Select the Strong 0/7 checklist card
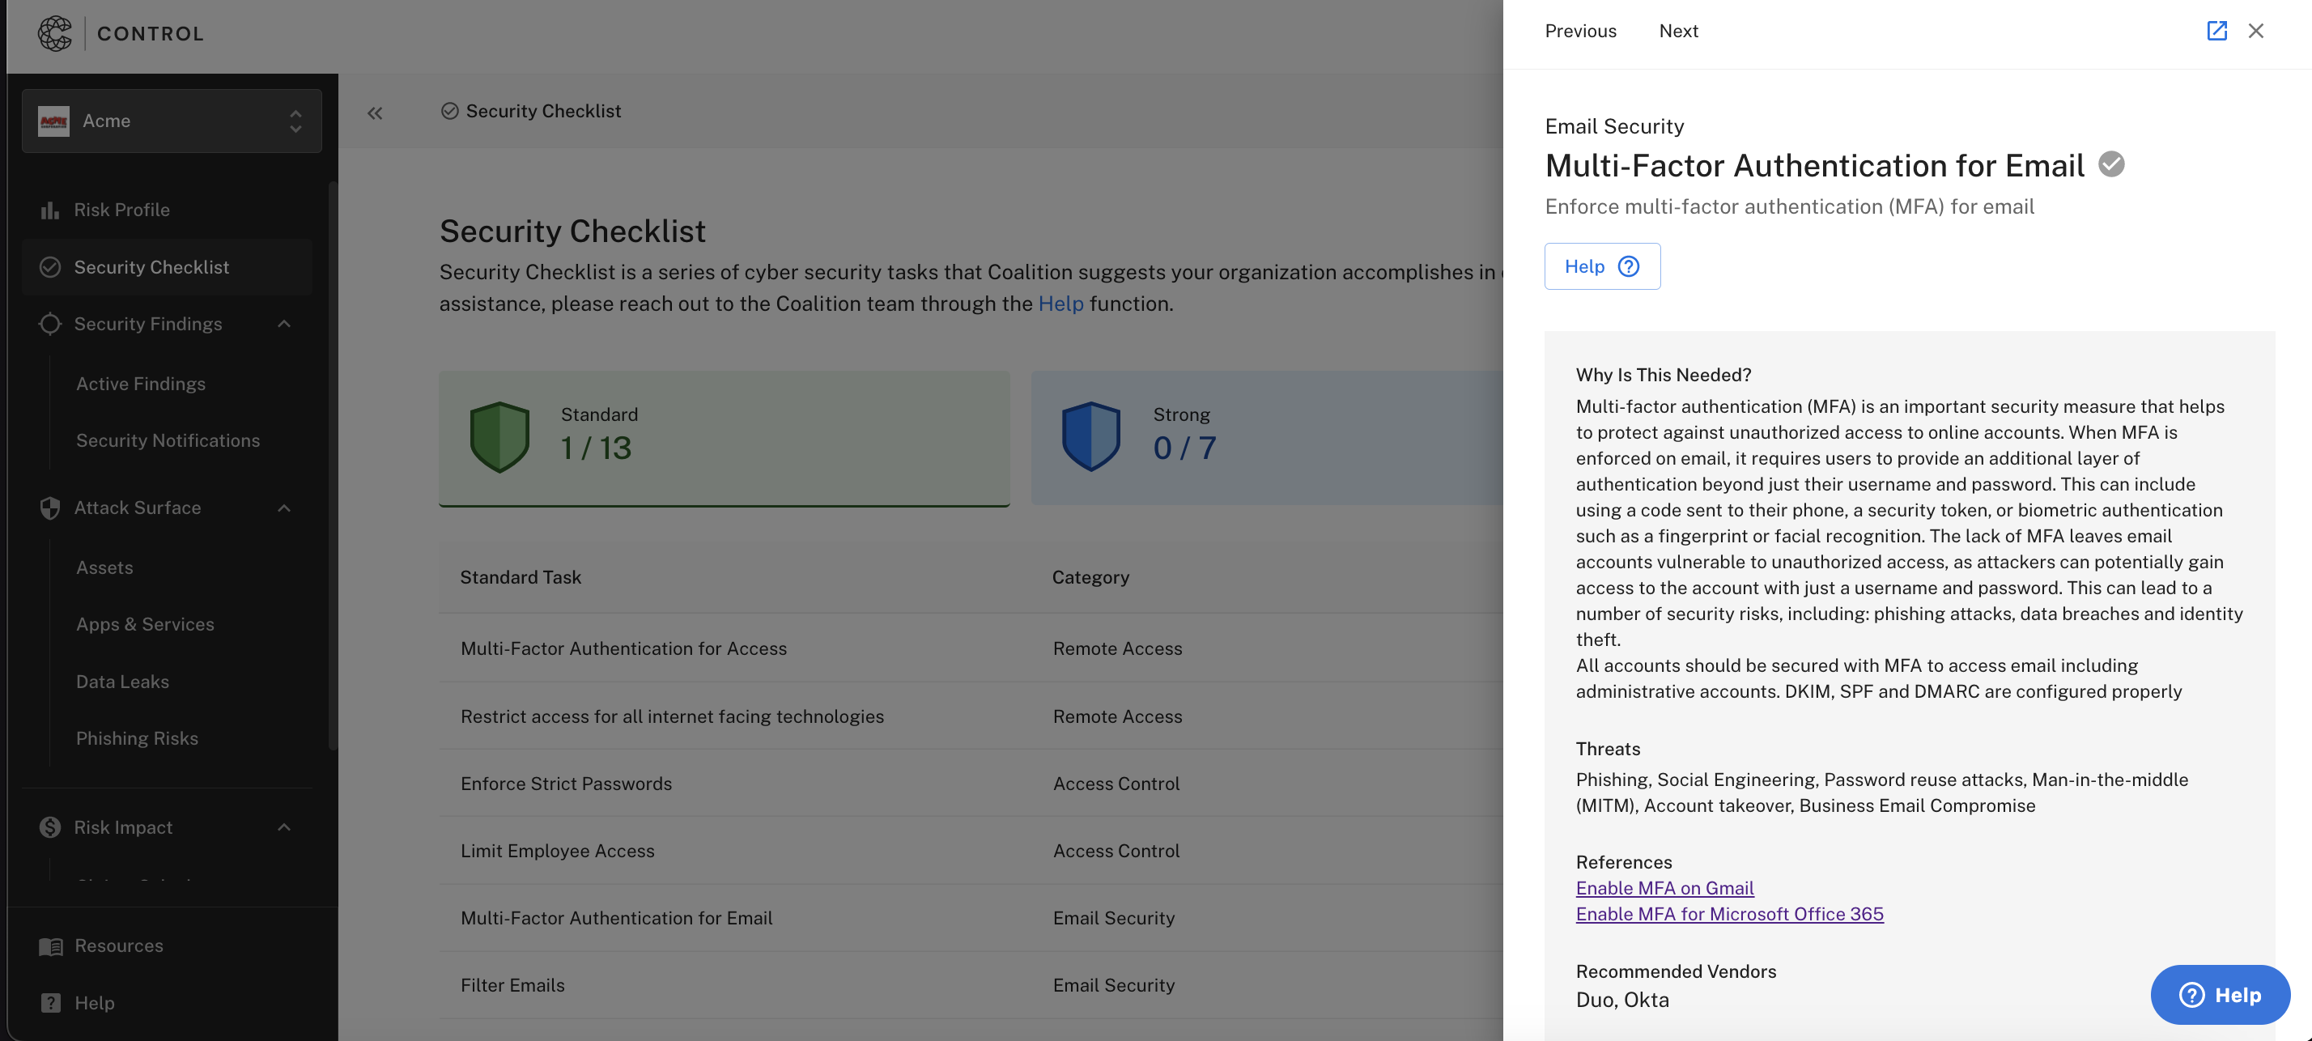The height and width of the screenshot is (1041, 2312). tap(1265, 438)
